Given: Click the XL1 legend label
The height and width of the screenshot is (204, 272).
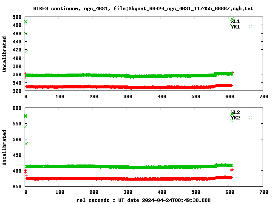Looking at the screenshot, I should 235,21.
